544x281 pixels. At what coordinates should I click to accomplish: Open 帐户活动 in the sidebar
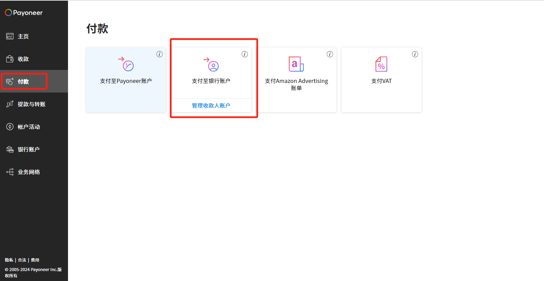34,127
